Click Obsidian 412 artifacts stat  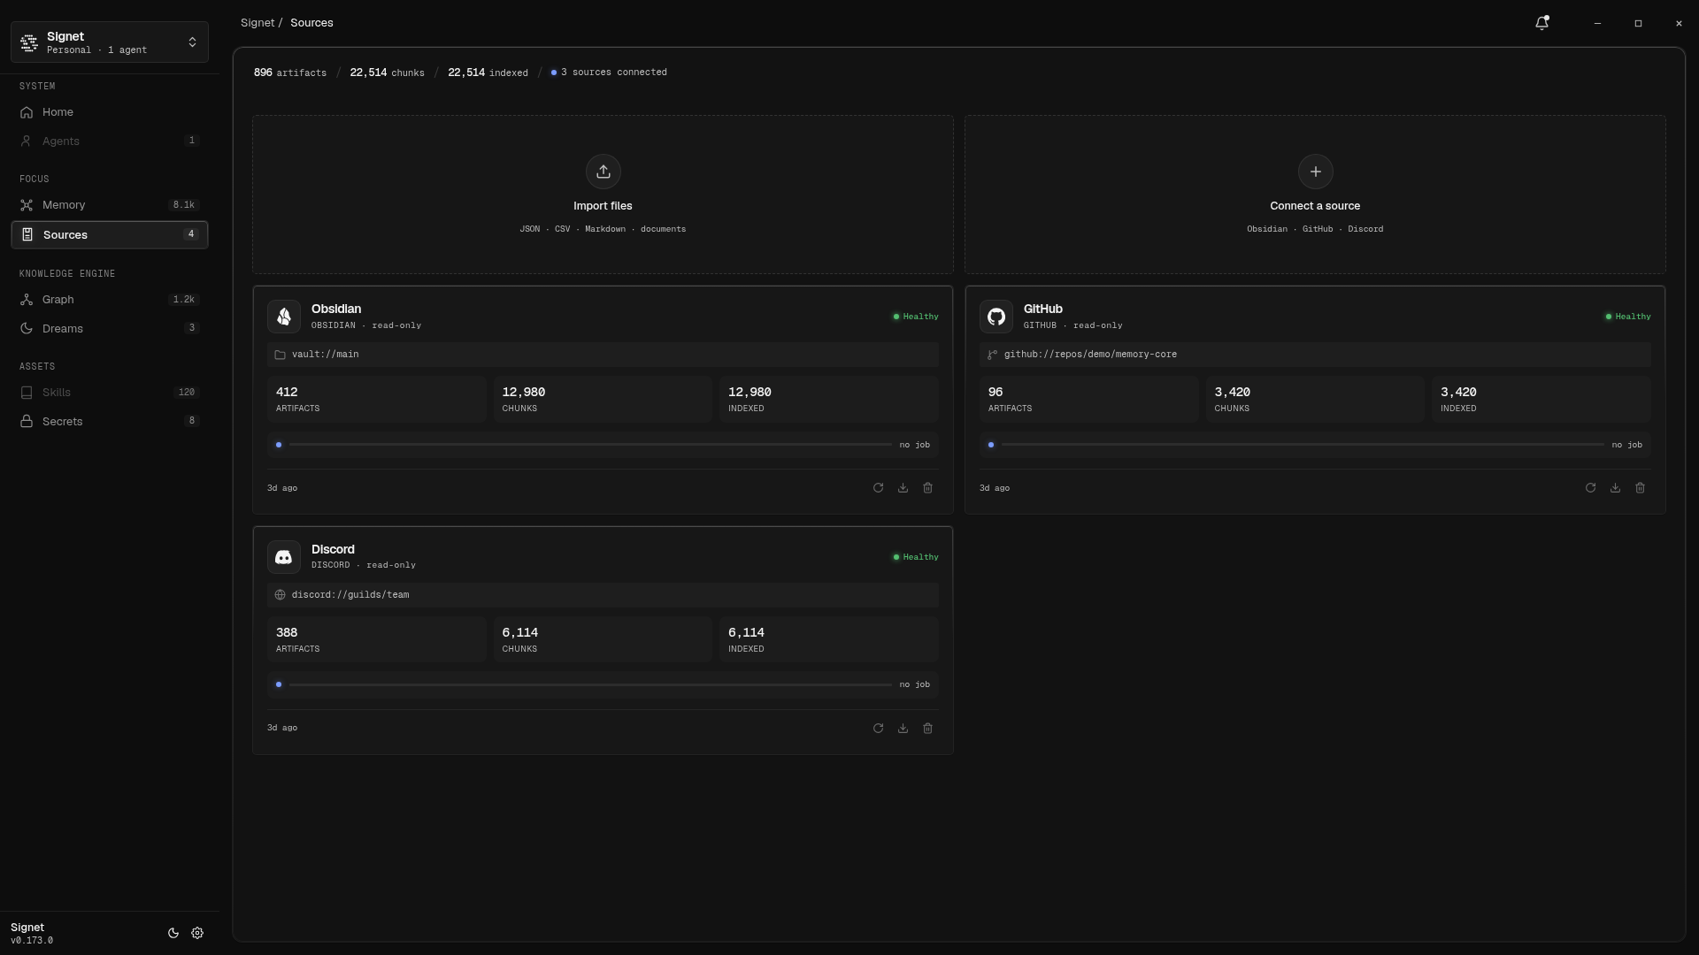(377, 400)
